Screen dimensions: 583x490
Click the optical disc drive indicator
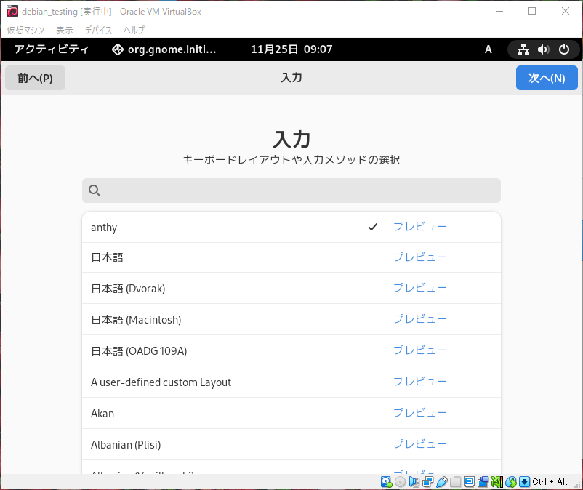tap(400, 482)
